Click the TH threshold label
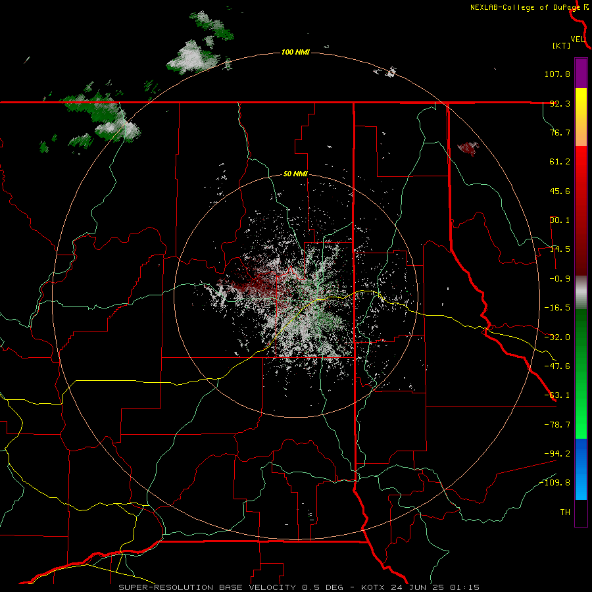The height and width of the screenshot is (592, 592). coord(565,512)
